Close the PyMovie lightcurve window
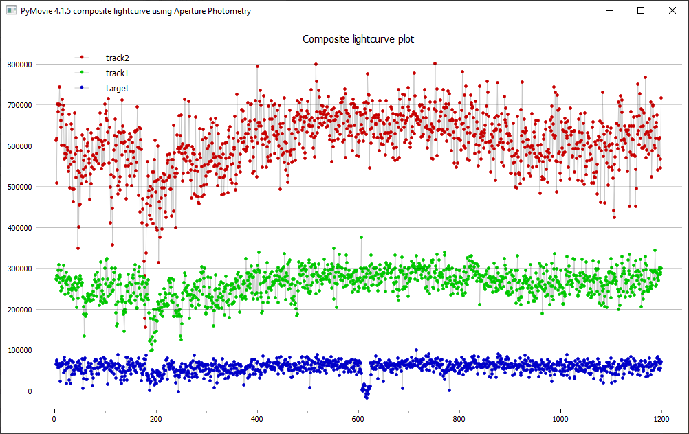This screenshot has height=434, width=689. [672, 11]
